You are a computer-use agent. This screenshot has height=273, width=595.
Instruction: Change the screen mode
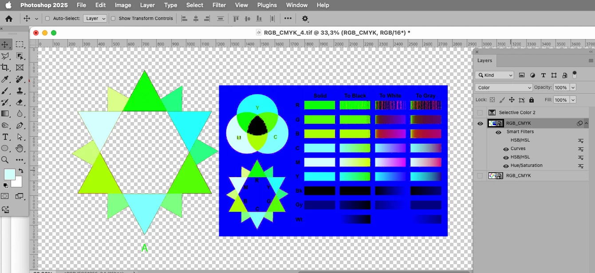(20, 196)
